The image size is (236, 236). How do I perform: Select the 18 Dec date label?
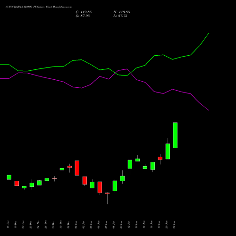8,225
